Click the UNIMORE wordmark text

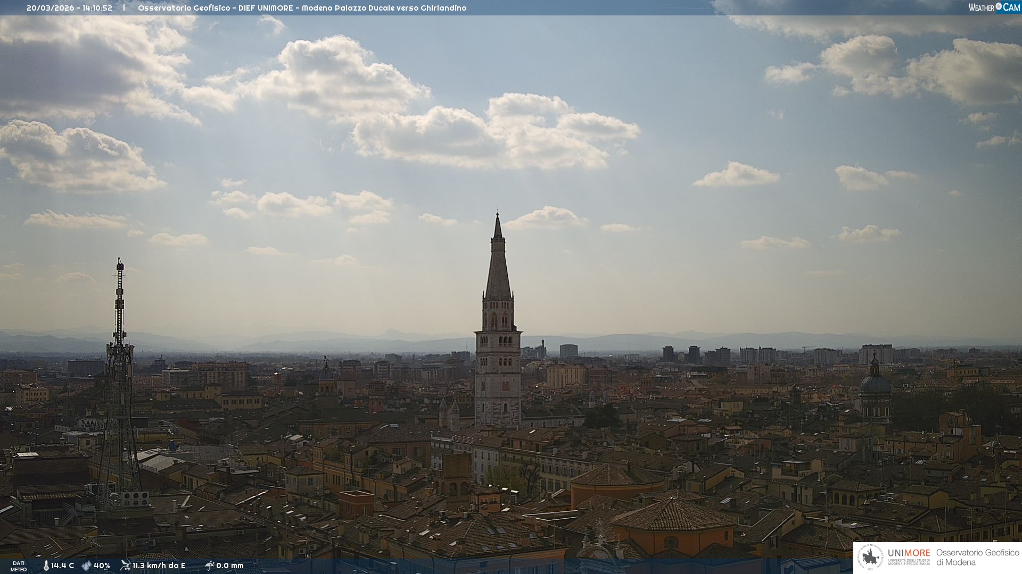909,553
